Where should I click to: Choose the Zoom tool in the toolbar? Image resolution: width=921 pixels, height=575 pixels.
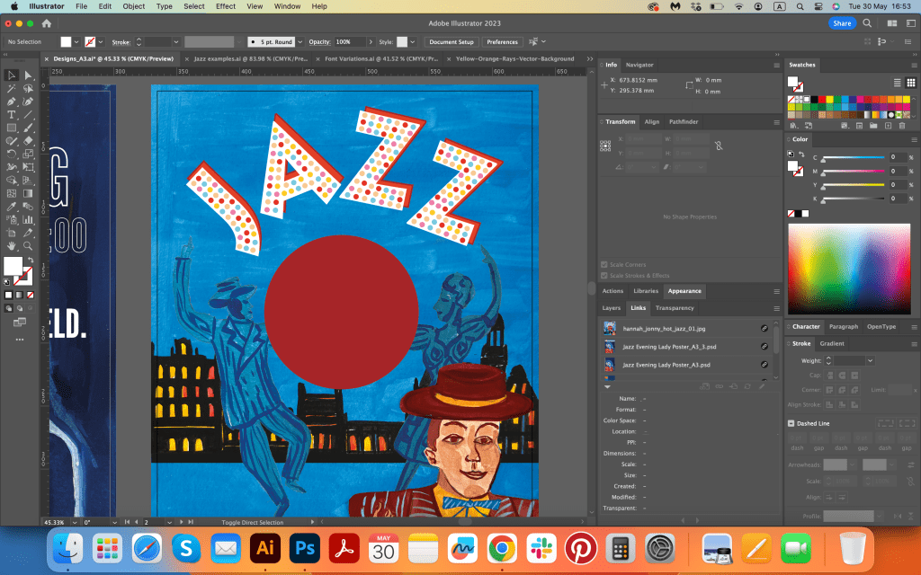pos(29,245)
